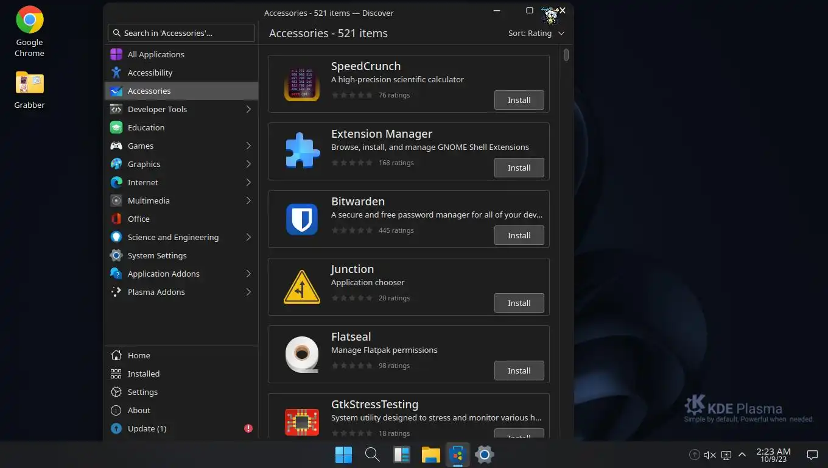Click the Extension Manager puzzle piece icon

click(x=302, y=151)
